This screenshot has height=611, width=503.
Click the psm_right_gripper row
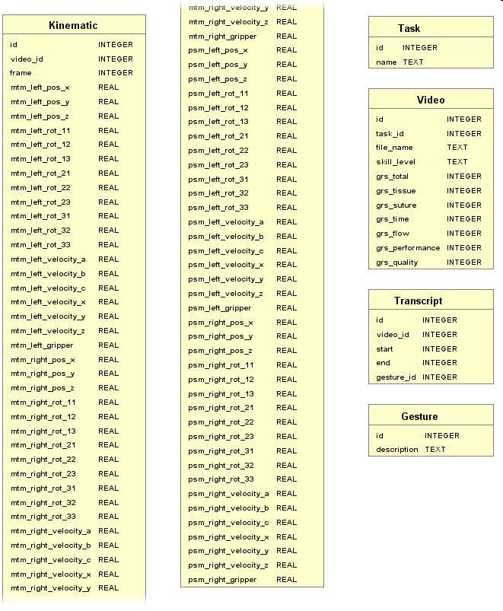point(252,580)
